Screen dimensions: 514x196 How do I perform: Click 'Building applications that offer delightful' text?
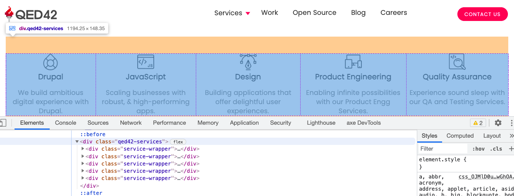[x=248, y=102]
